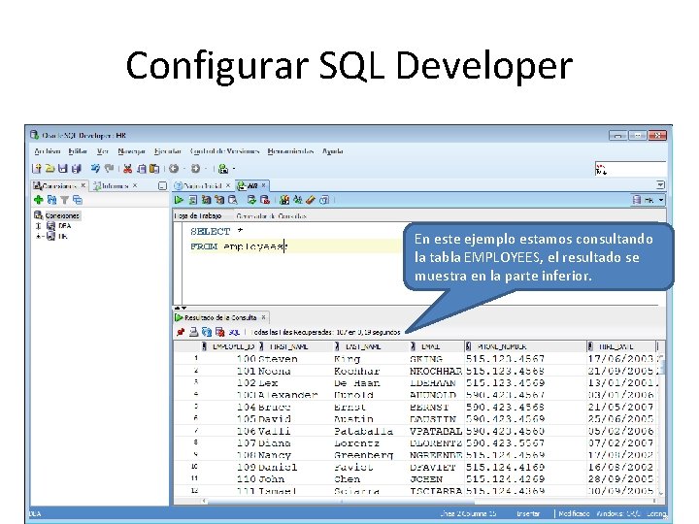699x524 pixels.
Task: Close the HR worksheet tab
Action: point(263,185)
